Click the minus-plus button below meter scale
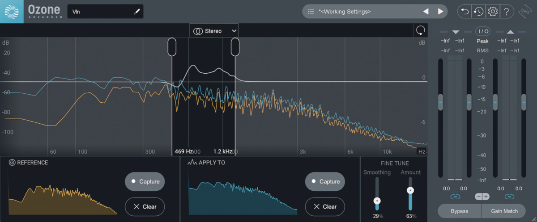 pyautogui.click(x=482, y=197)
